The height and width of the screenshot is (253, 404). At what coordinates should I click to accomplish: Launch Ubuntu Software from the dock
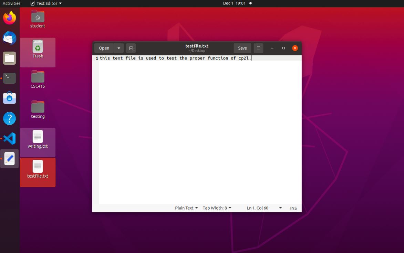10,98
